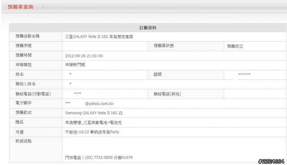The height and width of the screenshot is (165, 287).
Task: Click the 預購款式 label
Action: pyautogui.click(x=23, y=113)
